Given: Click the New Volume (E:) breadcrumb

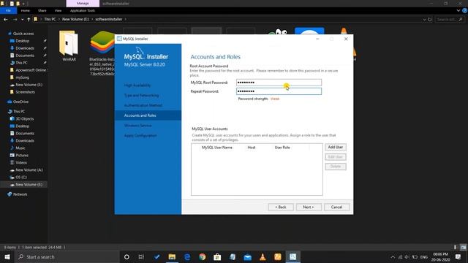Looking at the screenshot, I should (x=75, y=19).
